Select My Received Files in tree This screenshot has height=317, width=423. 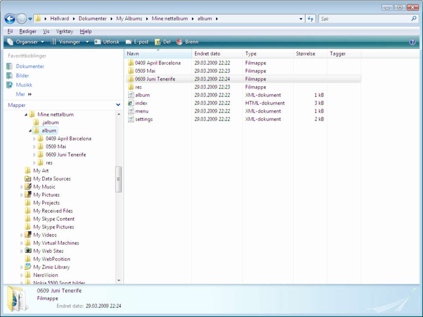(x=53, y=211)
